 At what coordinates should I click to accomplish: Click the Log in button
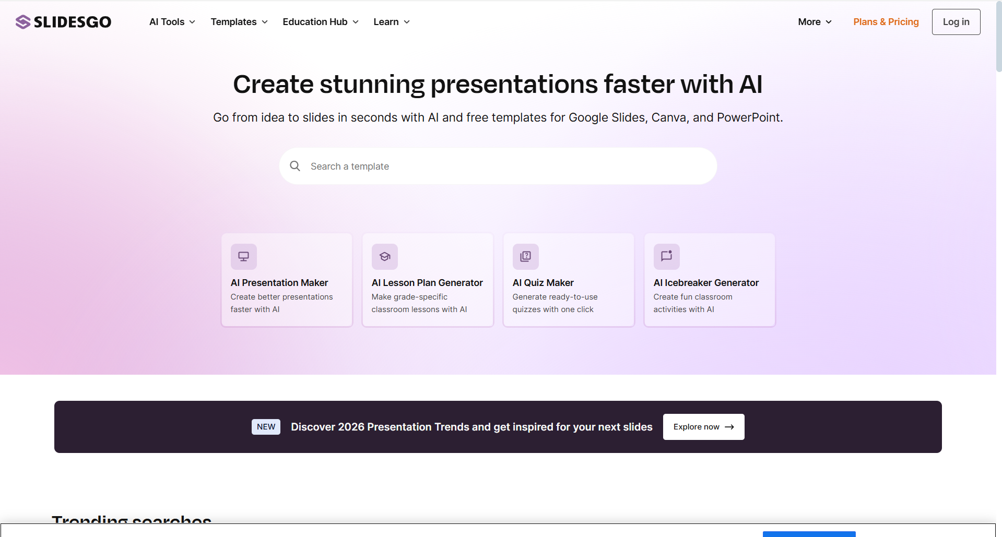click(x=956, y=22)
